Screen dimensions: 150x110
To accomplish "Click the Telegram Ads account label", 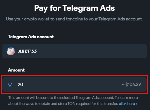I will coord(31,37).
